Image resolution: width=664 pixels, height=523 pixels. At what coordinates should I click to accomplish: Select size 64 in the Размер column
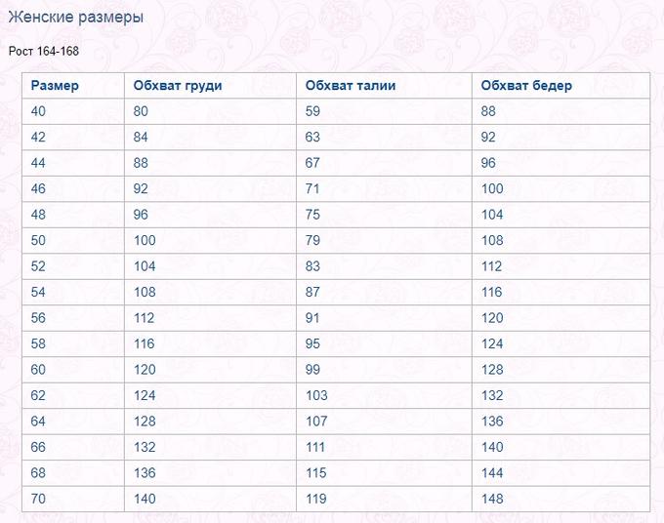click(x=38, y=422)
